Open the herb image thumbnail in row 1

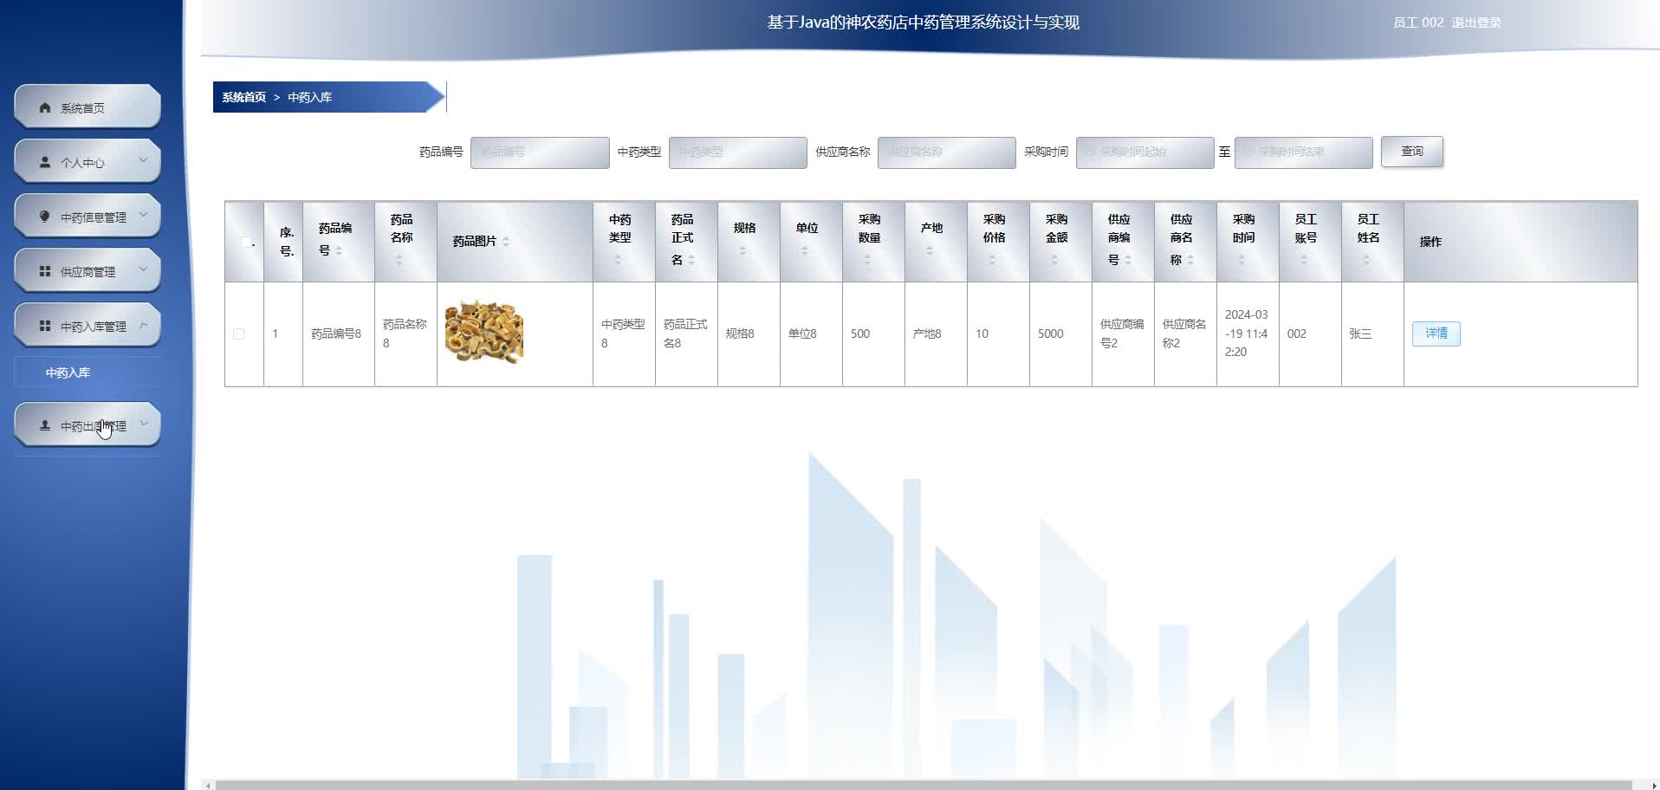[x=483, y=333]
